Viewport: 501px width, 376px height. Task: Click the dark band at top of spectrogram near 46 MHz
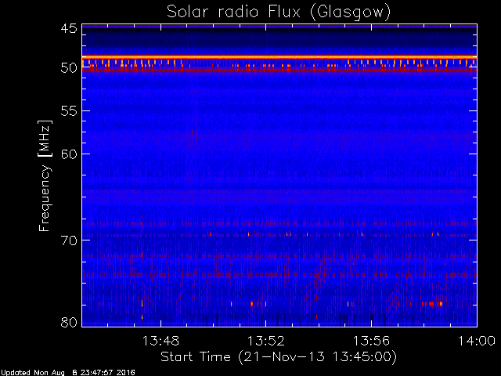pos(279,40)
